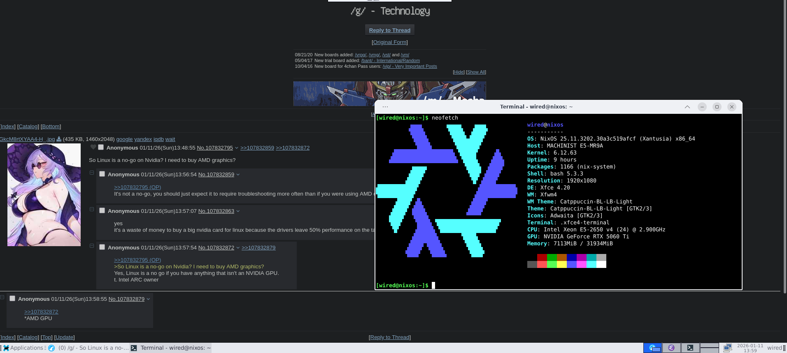Open the GkcM8rtXYAA4-H_.jpg file name link

[27, 139]
